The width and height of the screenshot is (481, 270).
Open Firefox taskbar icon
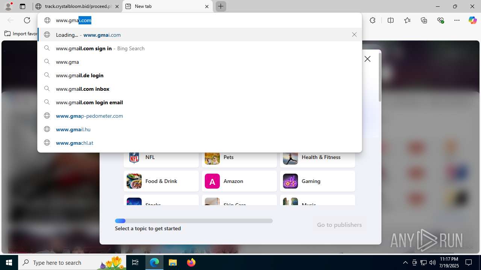point(191,262)
